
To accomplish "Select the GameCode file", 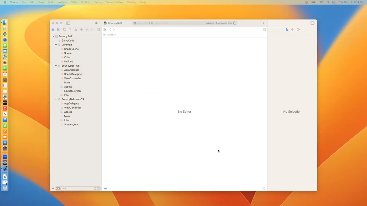I will 68,41.
